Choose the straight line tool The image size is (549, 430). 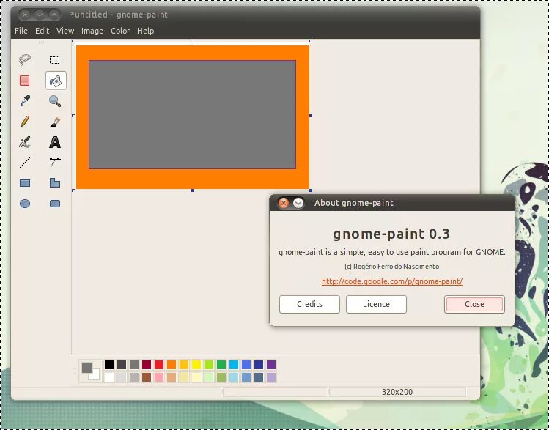25,163
